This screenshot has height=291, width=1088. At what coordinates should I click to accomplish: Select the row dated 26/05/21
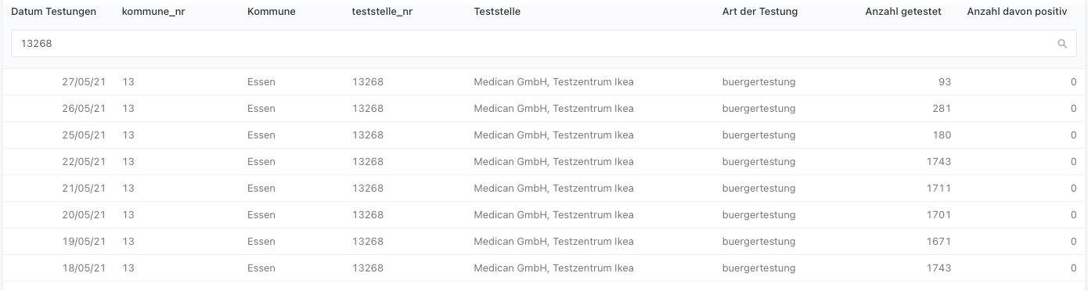[544, 109]
